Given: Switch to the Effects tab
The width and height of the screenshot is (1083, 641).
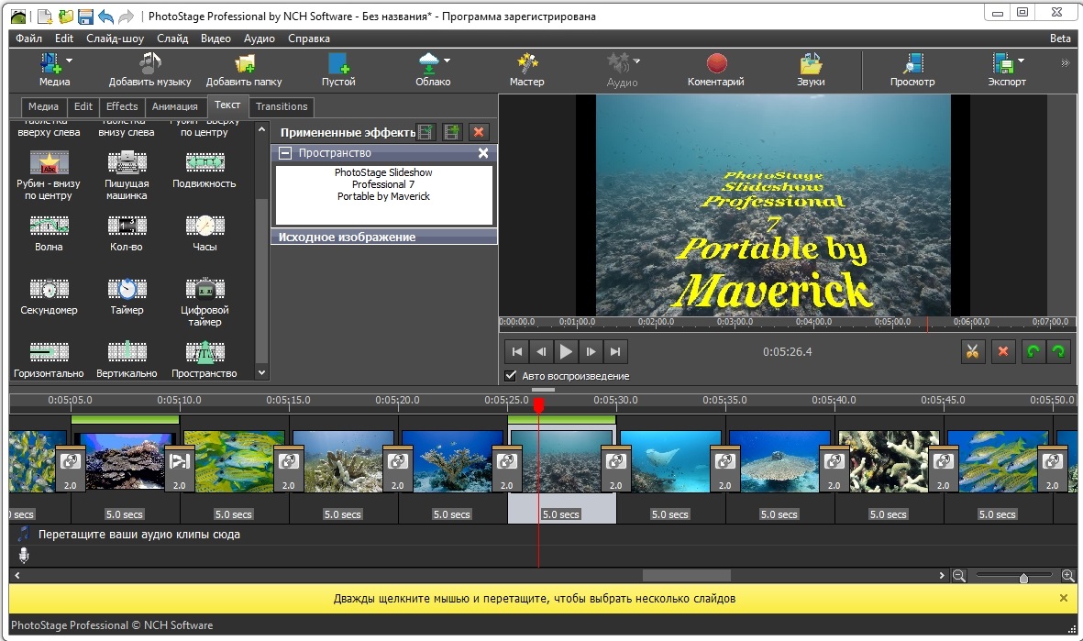Looking at the screenshot, I should coord(122,106).
